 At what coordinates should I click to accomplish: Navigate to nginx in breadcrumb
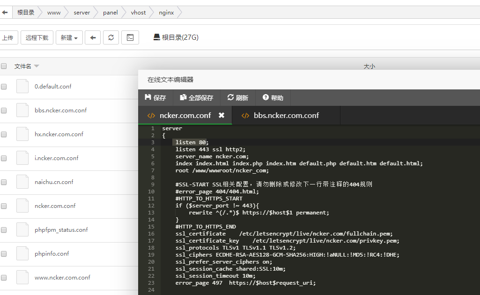point(166,13)
